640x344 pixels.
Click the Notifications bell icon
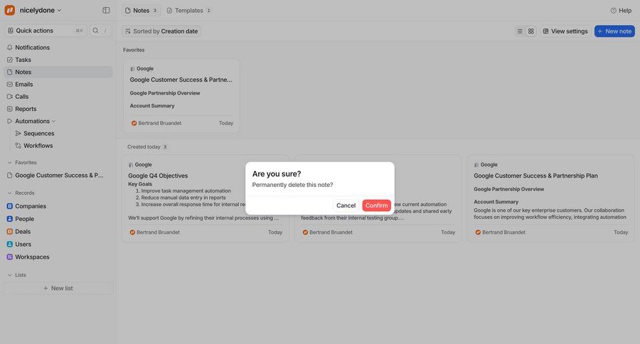[x=10, y=48]
